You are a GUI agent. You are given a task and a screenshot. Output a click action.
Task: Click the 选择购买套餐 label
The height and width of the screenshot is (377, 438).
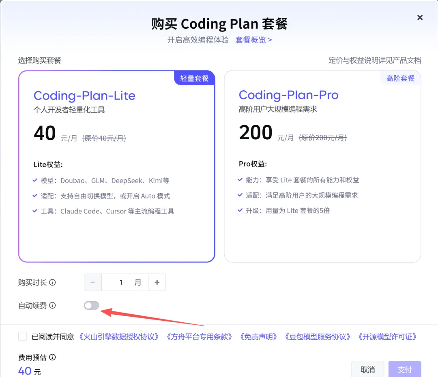[40, 60]
